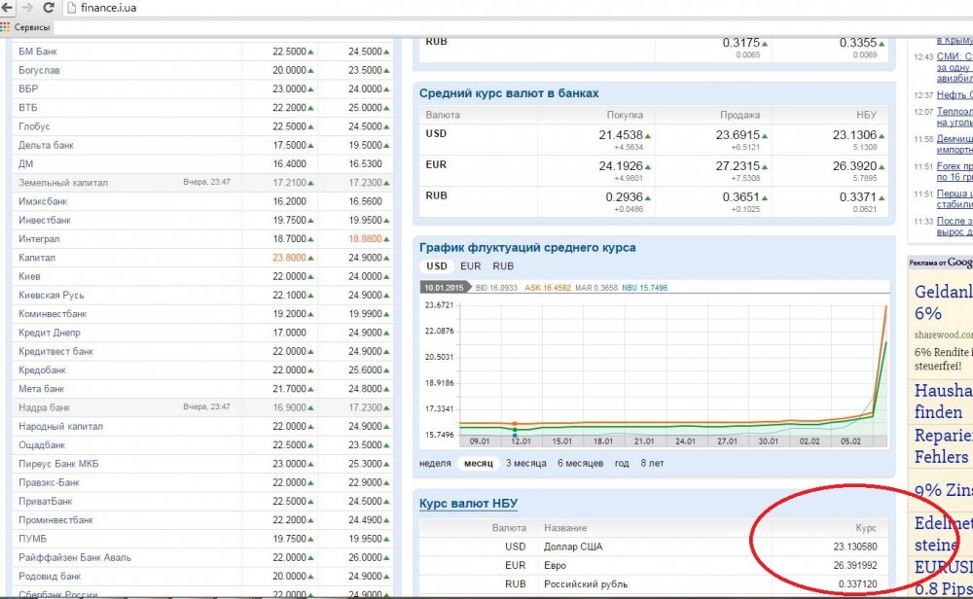
Task: Switch the chart to the EUR tab
Action: 470,266
